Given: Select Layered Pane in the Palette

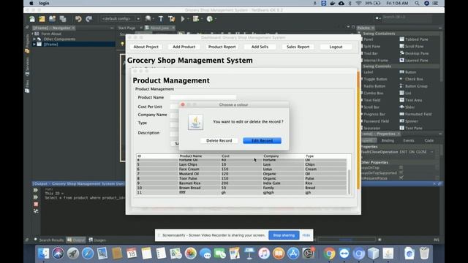Looking at the screenshot, I should click(414, 60).
